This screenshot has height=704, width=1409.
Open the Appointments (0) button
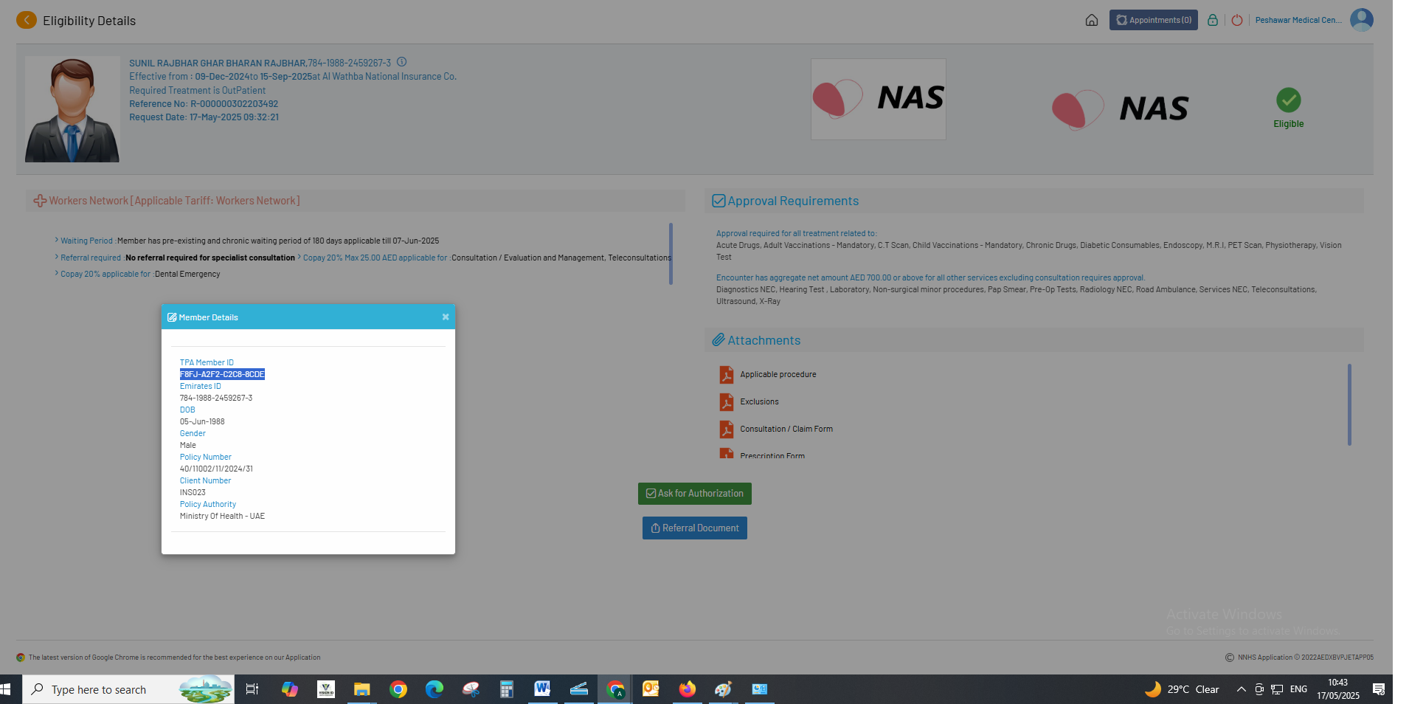(x=1154, y=20)
